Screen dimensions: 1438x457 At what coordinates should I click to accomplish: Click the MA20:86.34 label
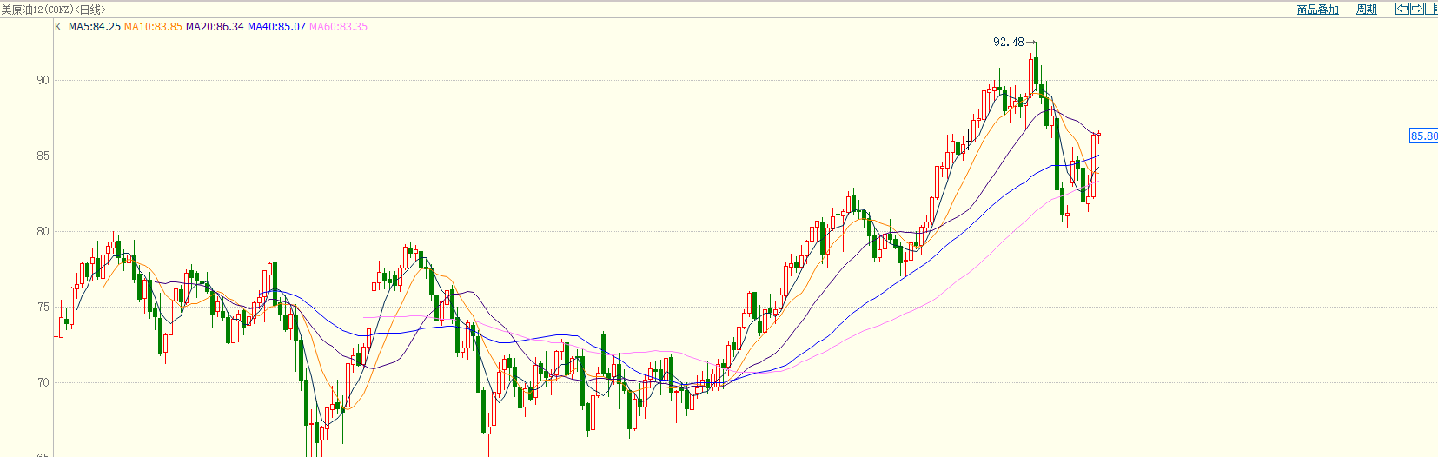(215, 27)
